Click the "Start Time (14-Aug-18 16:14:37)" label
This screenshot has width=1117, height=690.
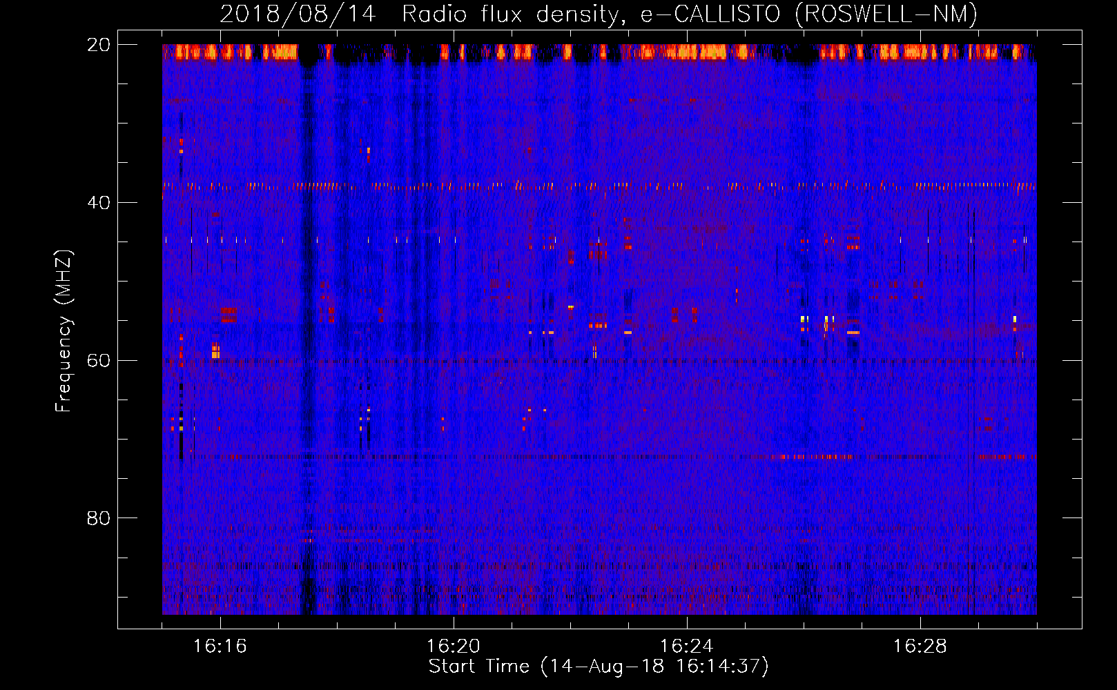coord(599,667)
